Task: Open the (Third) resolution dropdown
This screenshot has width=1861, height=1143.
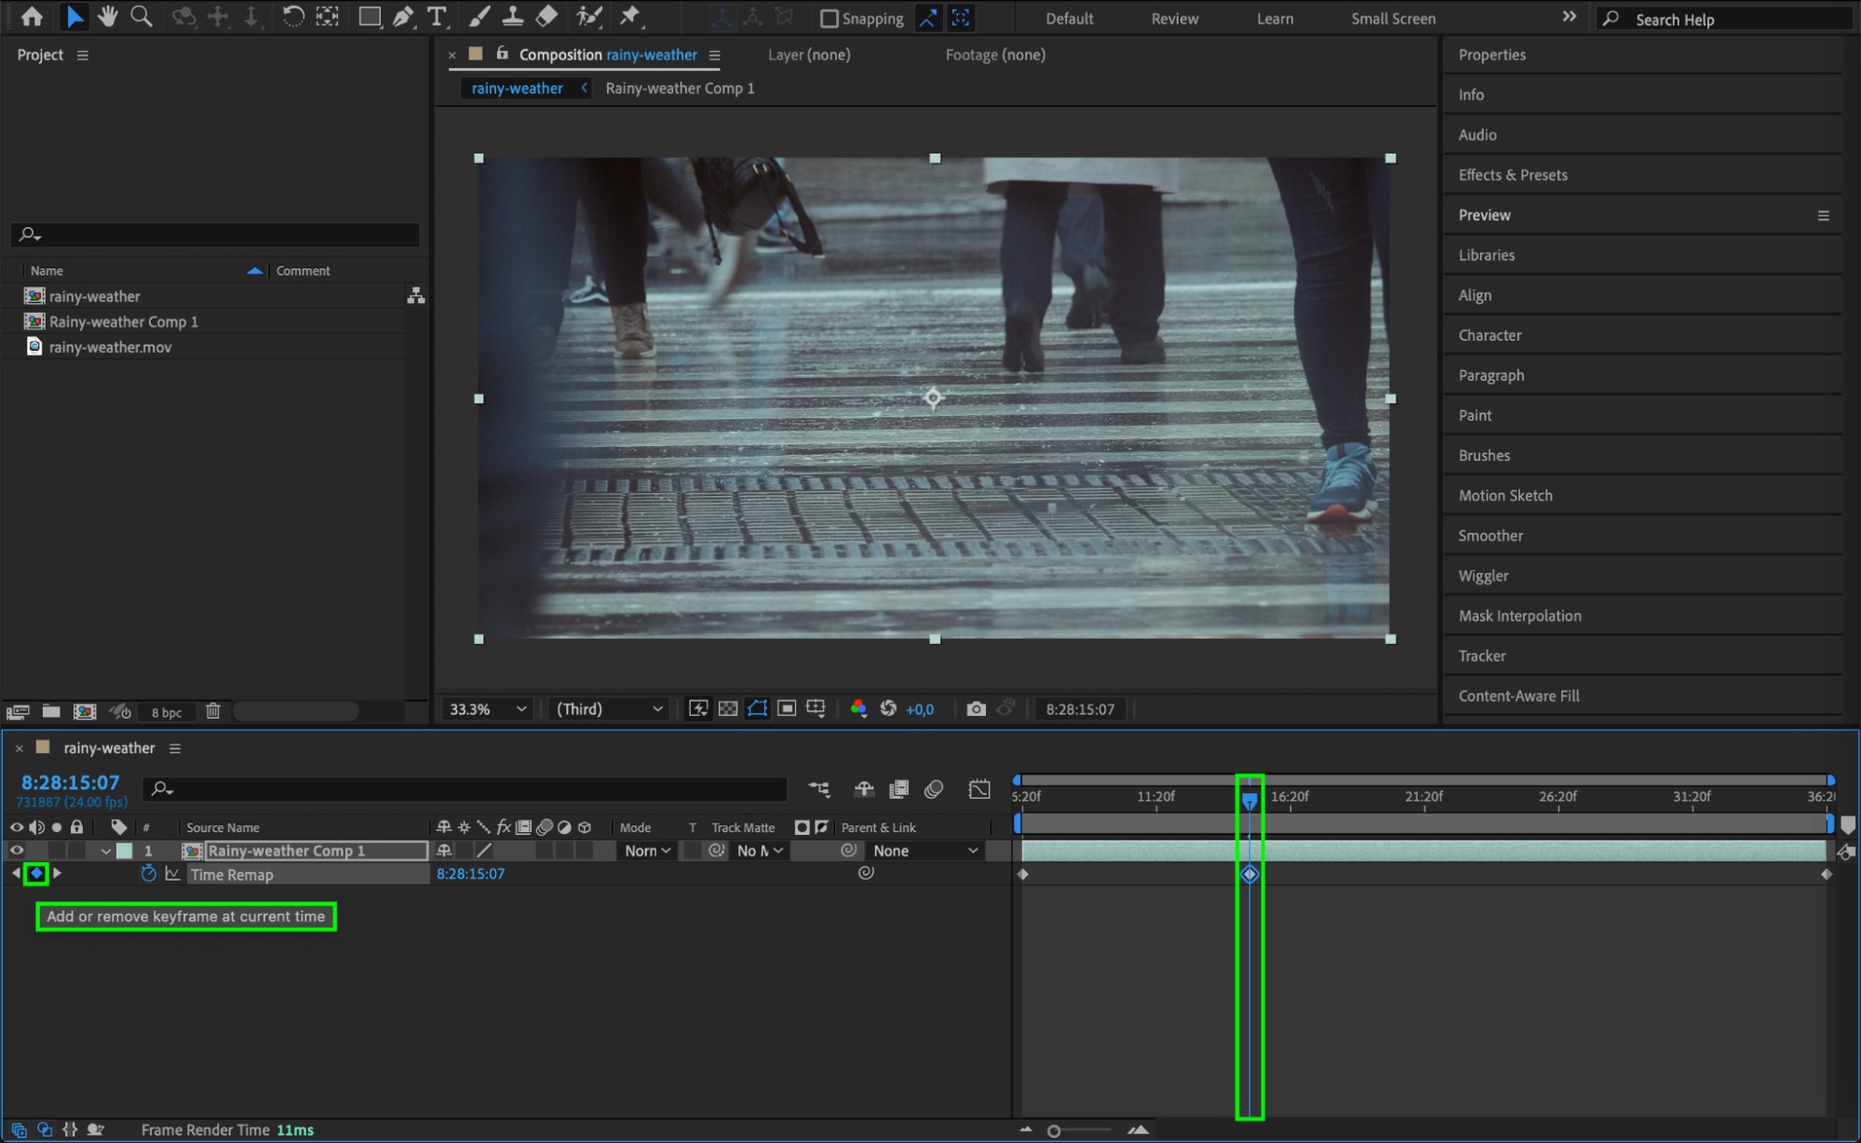Action: coord(609,709)
